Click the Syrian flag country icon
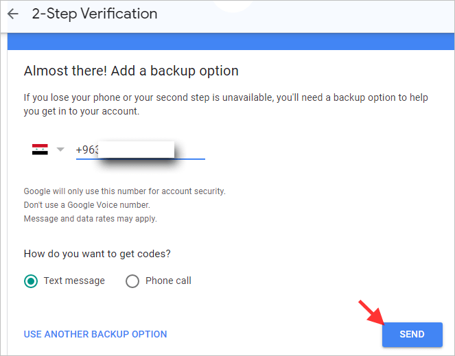This screenshot has height=356, width=455. pos(40,149)
